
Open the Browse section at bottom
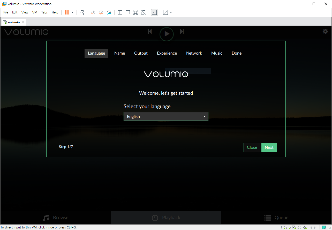[x=56, y=218]
